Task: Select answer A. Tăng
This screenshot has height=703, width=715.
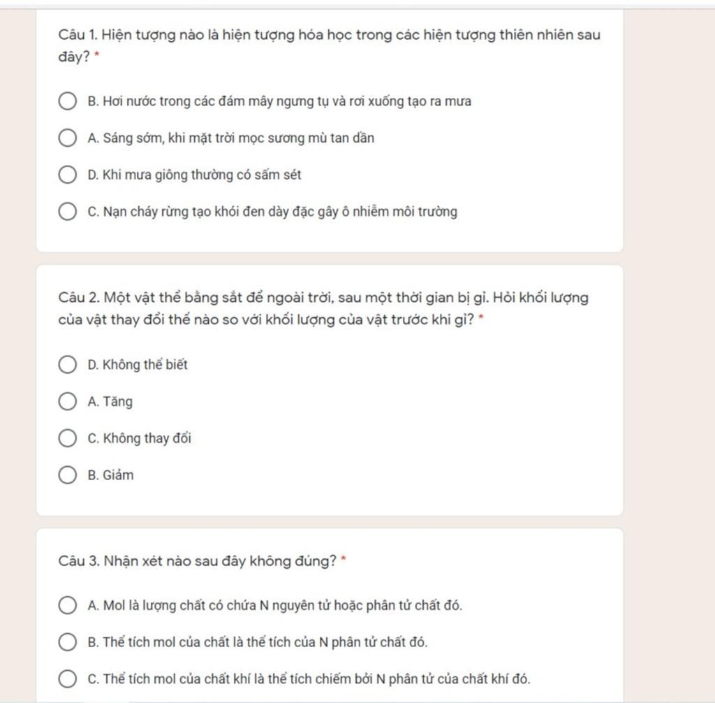Action: [x=68, y=401]
